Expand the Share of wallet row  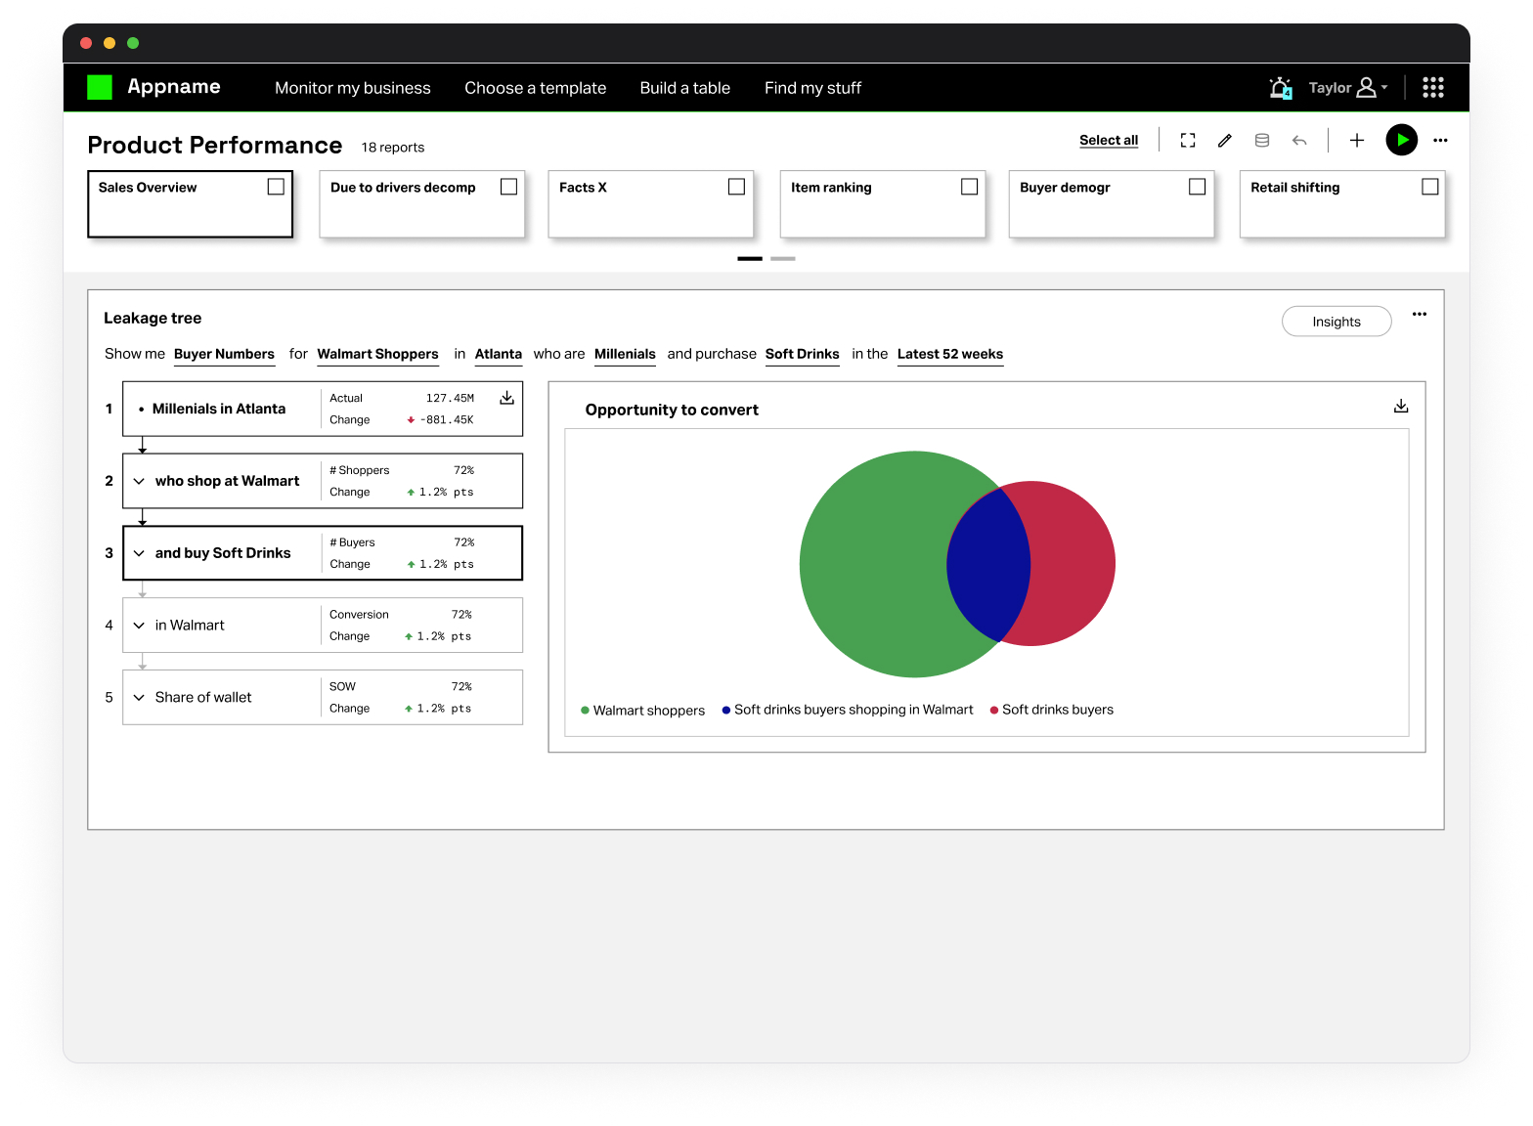coord(139,698)
